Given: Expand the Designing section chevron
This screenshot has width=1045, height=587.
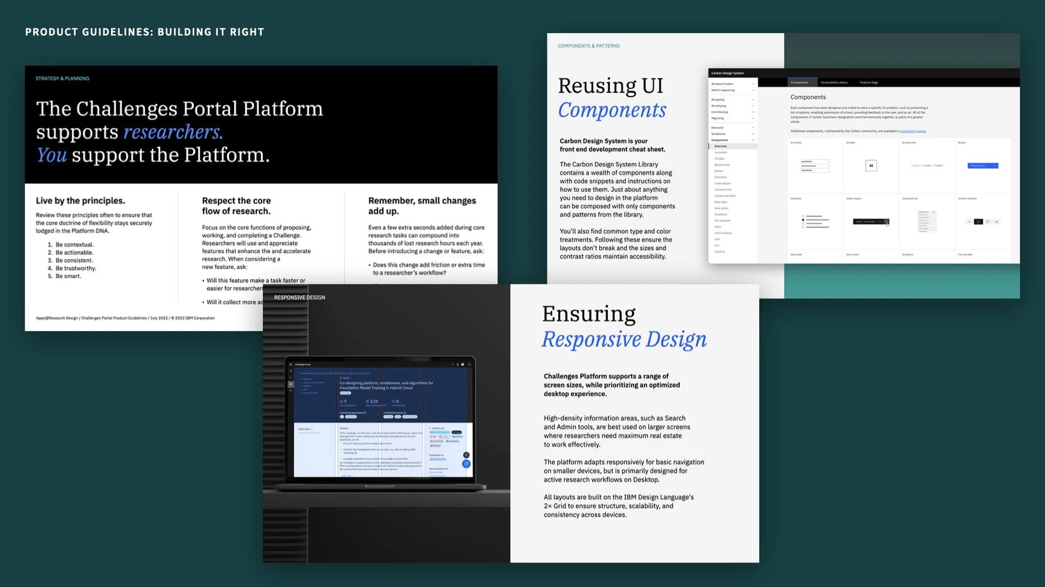Looking at the screenshot, I should [x=753, y=99].
